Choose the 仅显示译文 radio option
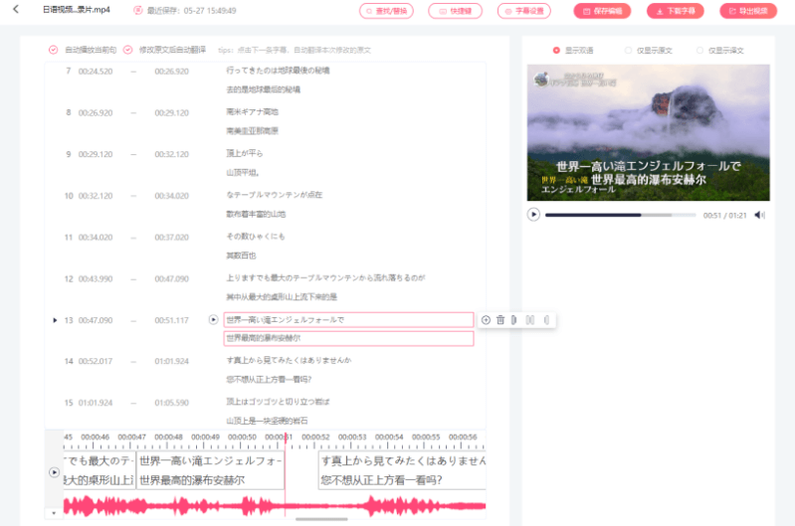This screenshot has width=795, height=526. point(699,50)
